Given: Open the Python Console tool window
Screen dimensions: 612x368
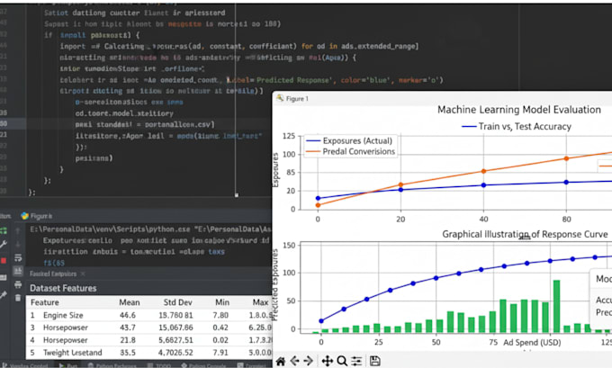Looking at the screenshot, I should tap(203, 365).
